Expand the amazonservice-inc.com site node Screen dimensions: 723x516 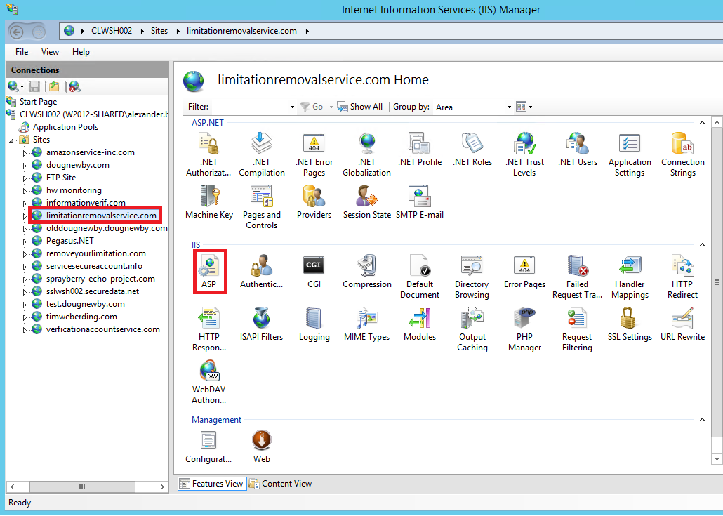[x=25, y=152]
